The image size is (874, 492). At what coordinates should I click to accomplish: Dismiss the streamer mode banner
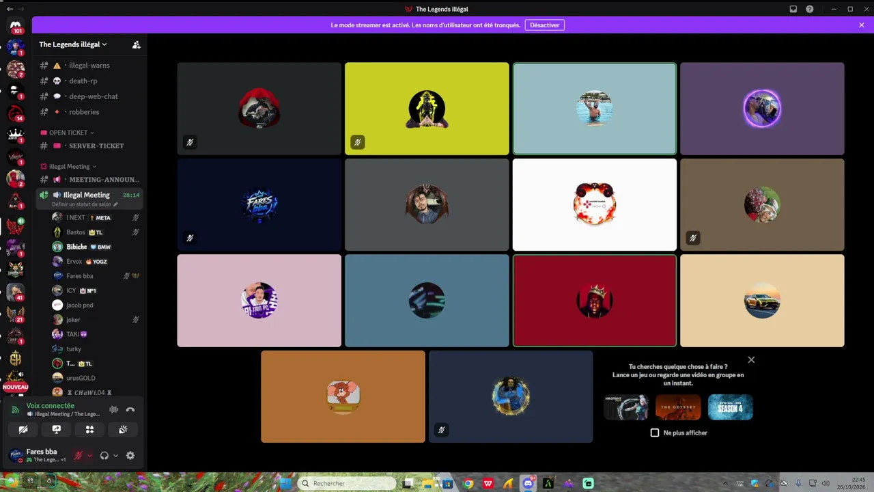coord(862,25)
